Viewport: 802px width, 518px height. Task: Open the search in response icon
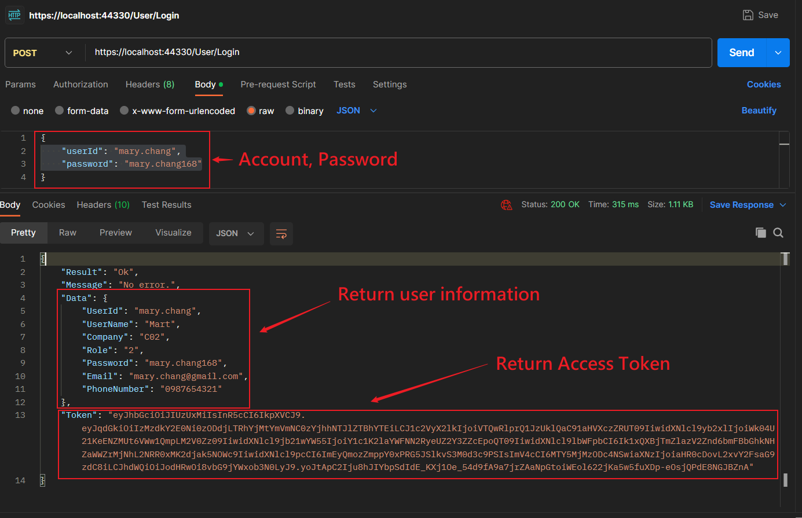tap(778, 233)
